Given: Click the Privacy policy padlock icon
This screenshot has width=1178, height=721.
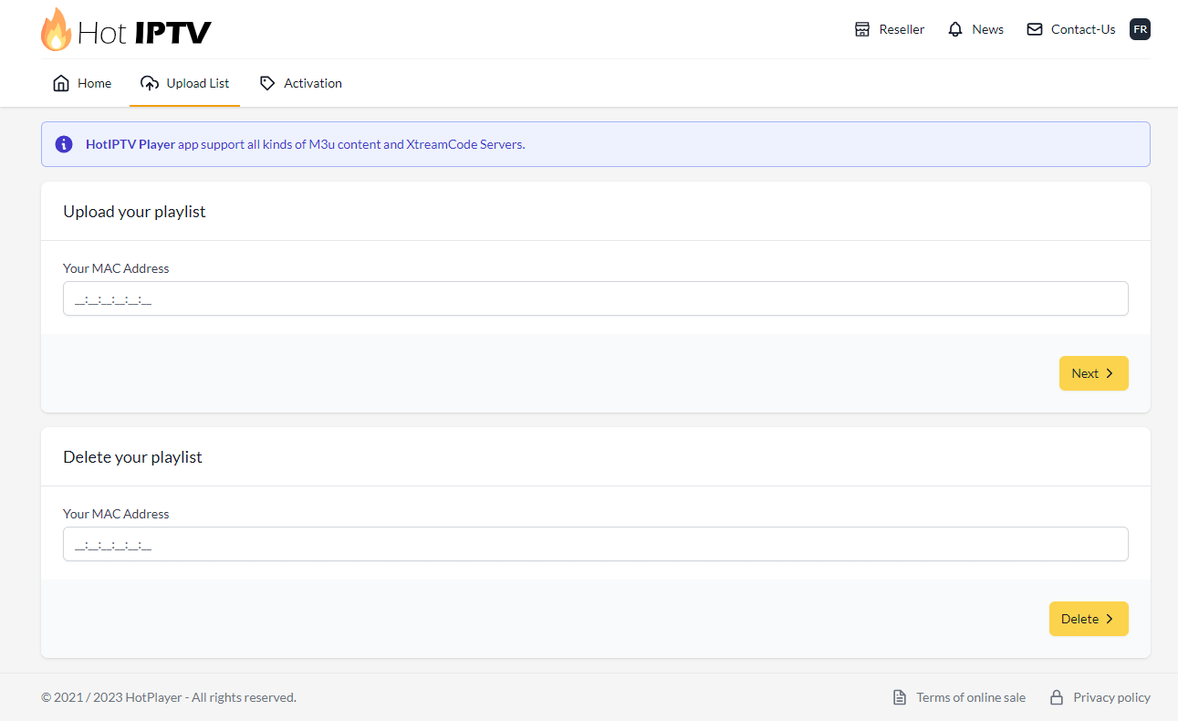Looking at the screenshot, I should [1057, 697].
